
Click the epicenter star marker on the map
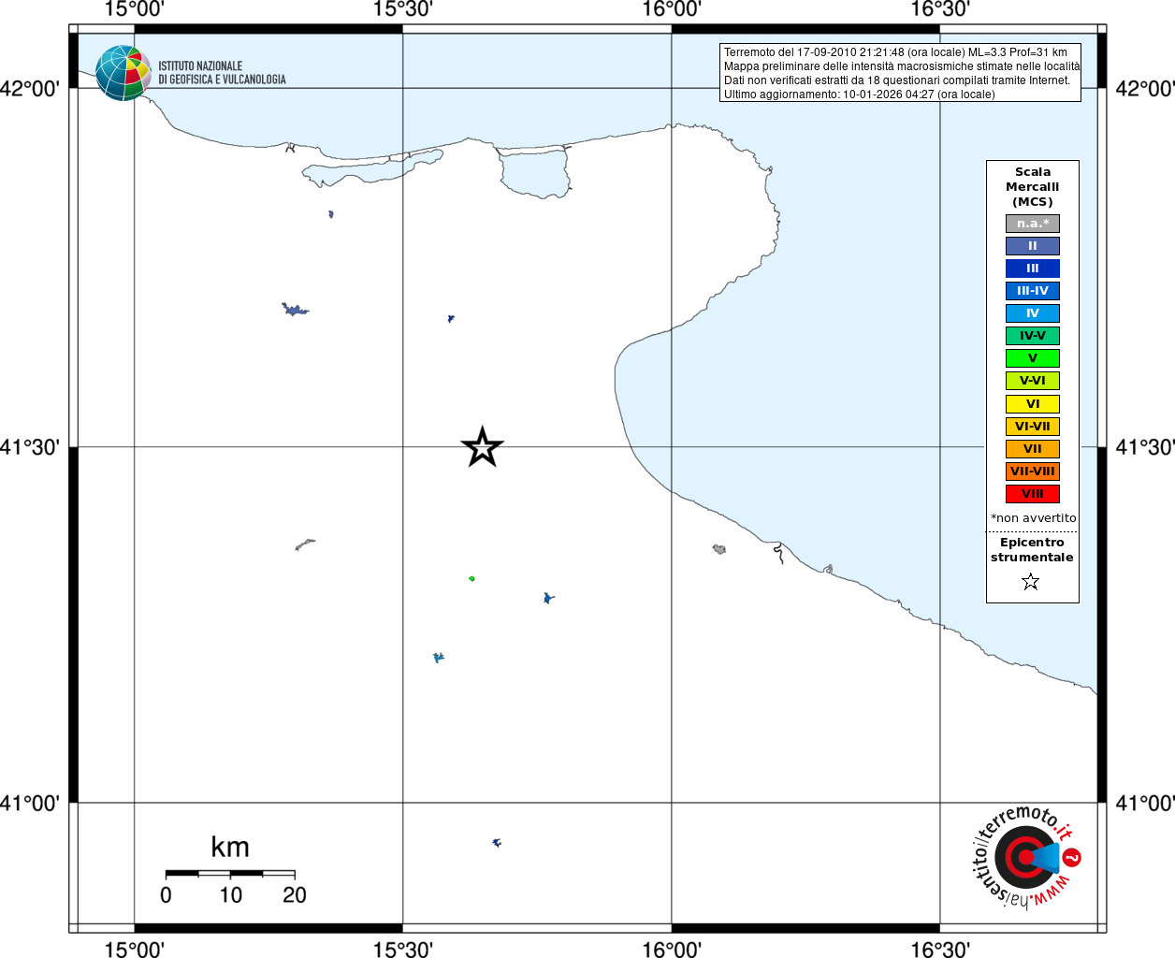[482, 447]
